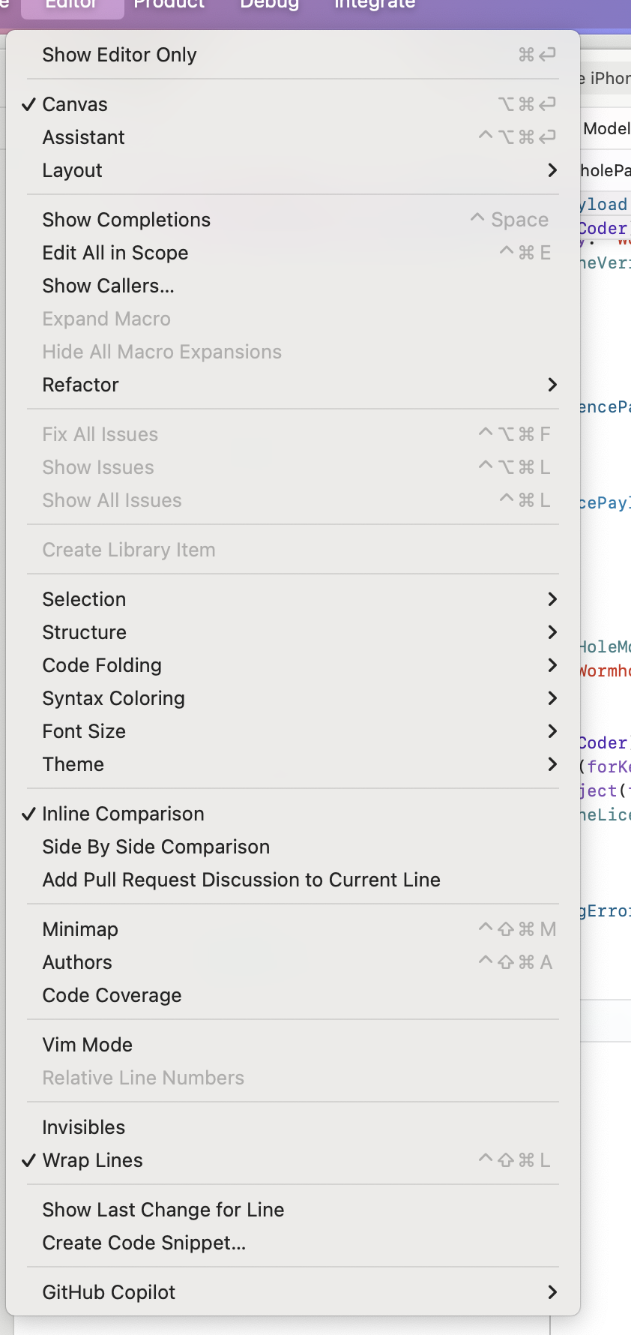Open the Debug menu in menu bar
This screenshot has width=631, height=1335.
(269, 4)
